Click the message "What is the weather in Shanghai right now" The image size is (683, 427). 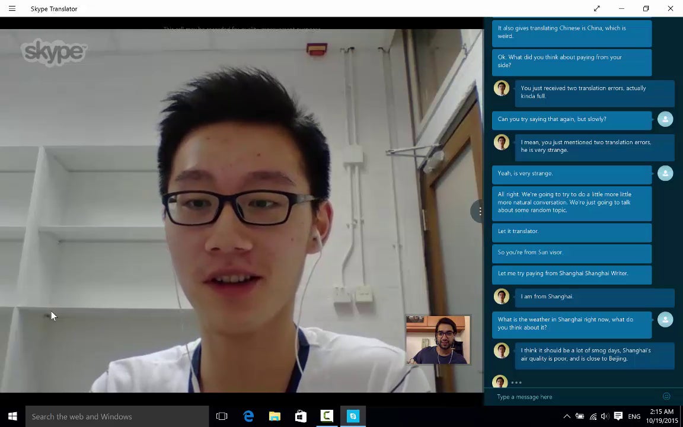(572, 324)
